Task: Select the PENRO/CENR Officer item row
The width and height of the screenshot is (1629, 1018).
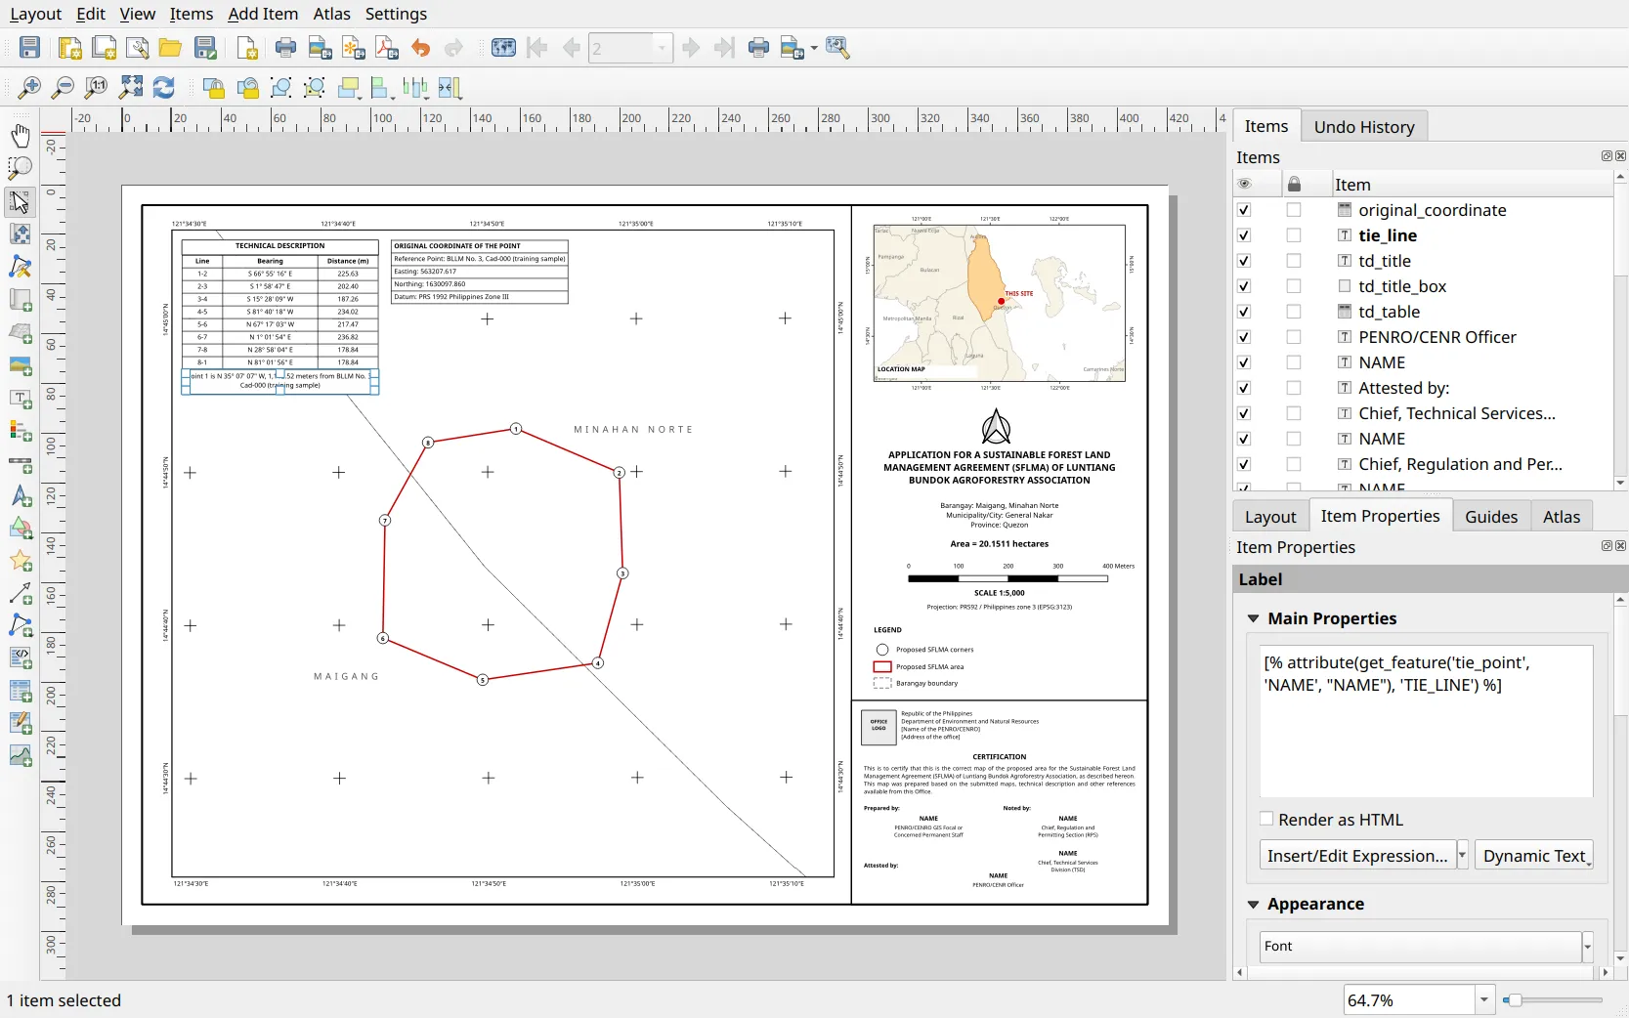Action: (x=1436, y=337)
